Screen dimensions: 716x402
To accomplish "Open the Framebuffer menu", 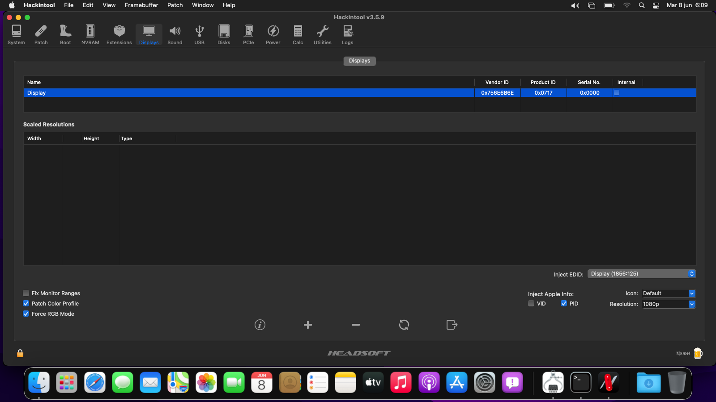I will (141, 5).
